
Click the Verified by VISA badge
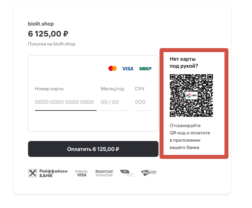click(81, 173)
